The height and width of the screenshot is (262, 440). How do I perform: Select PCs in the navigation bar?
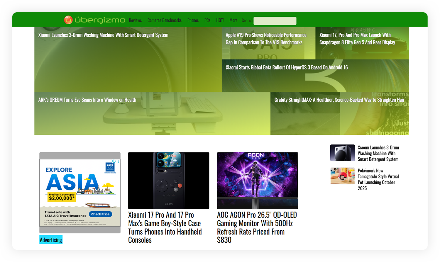[207, 21]
